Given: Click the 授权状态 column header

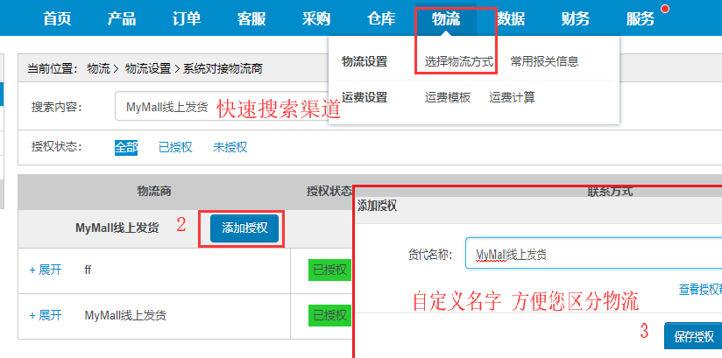Looking at the screenshot, I should [x=329, y=192].
